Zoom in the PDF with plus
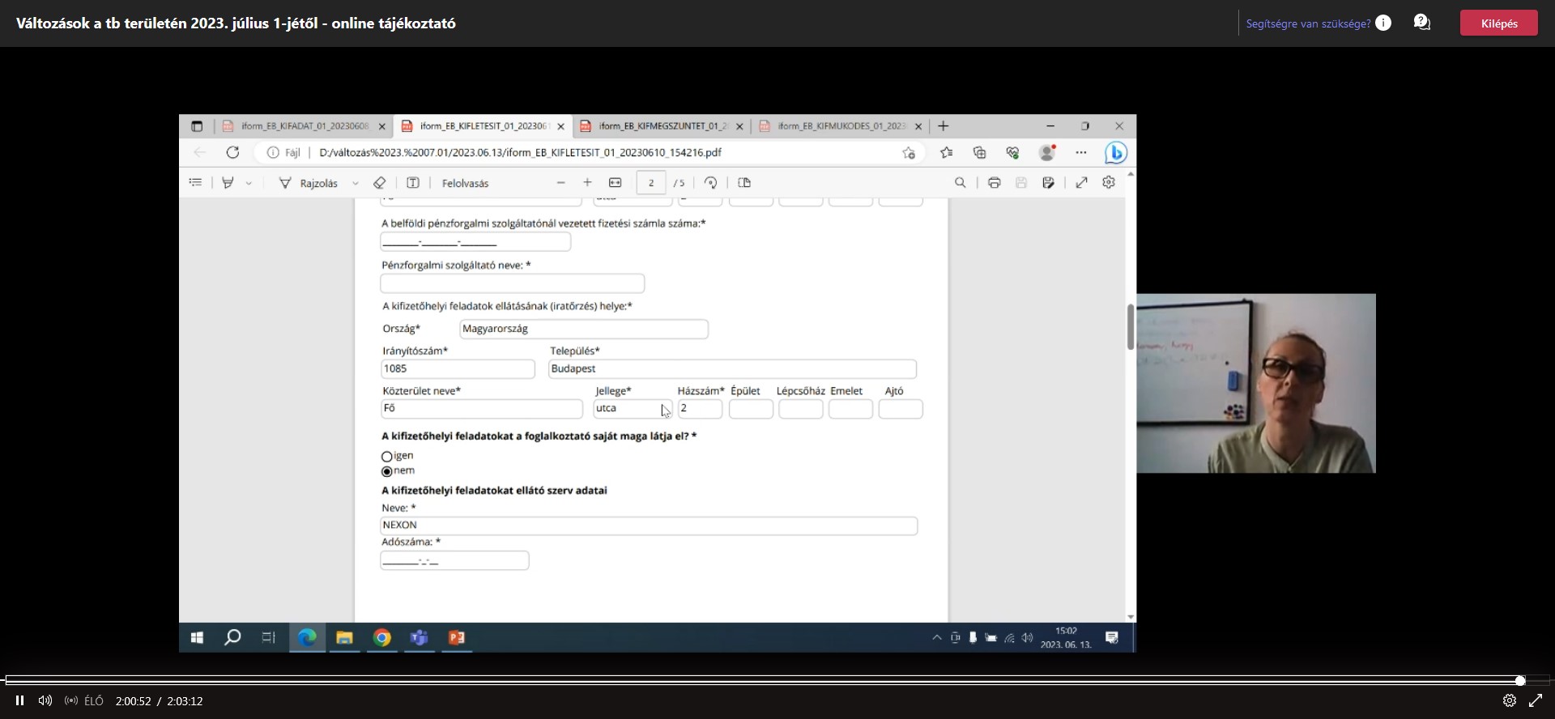Image resolution: width=1555 pixels, height=719 pixels. point(587,183)
